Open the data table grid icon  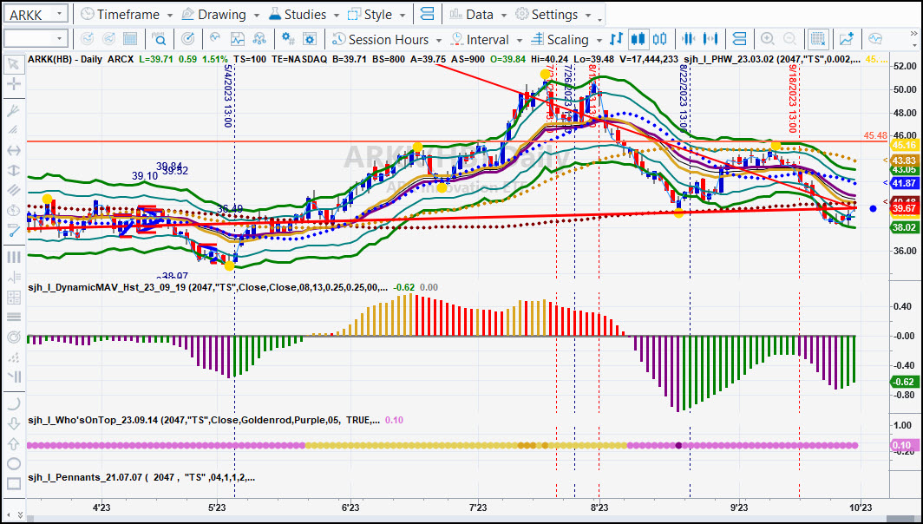coord(130,39)
